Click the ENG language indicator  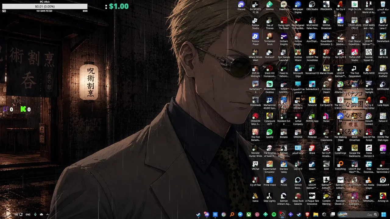point(28,214)
